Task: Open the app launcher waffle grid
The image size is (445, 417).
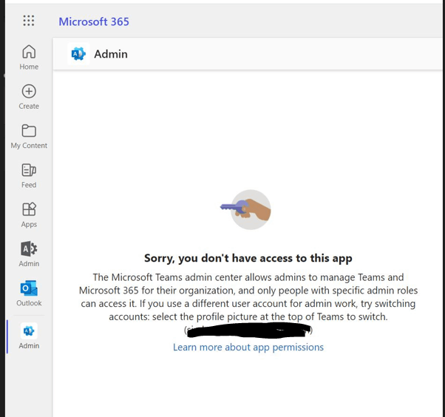Action: (x=29, y=21)
